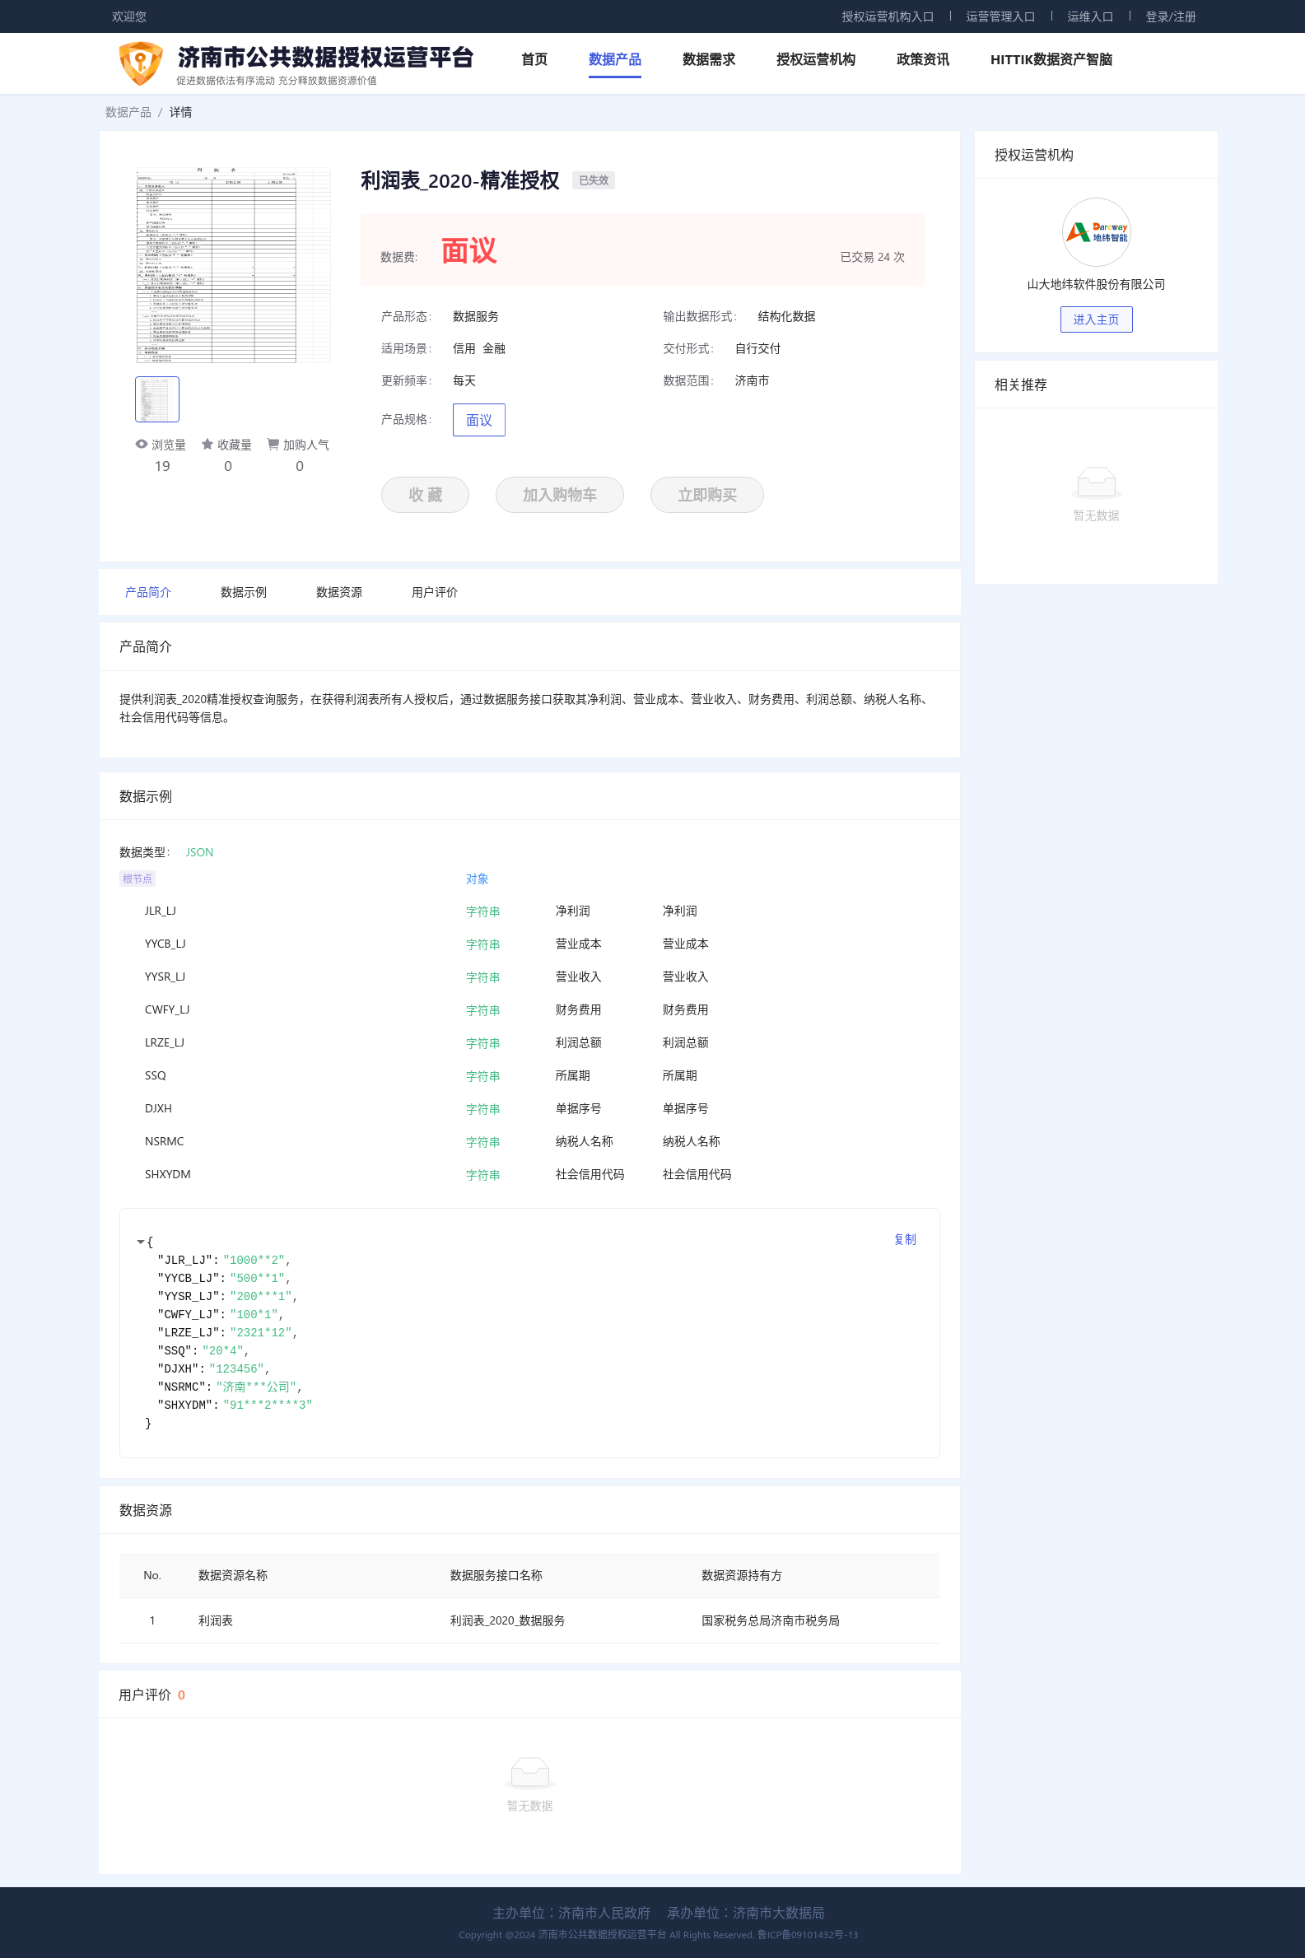Open HITTIK数据资产智脑 in the navigation
The width and height of the screenshot is (1305, 1958).
point(1051,59)
